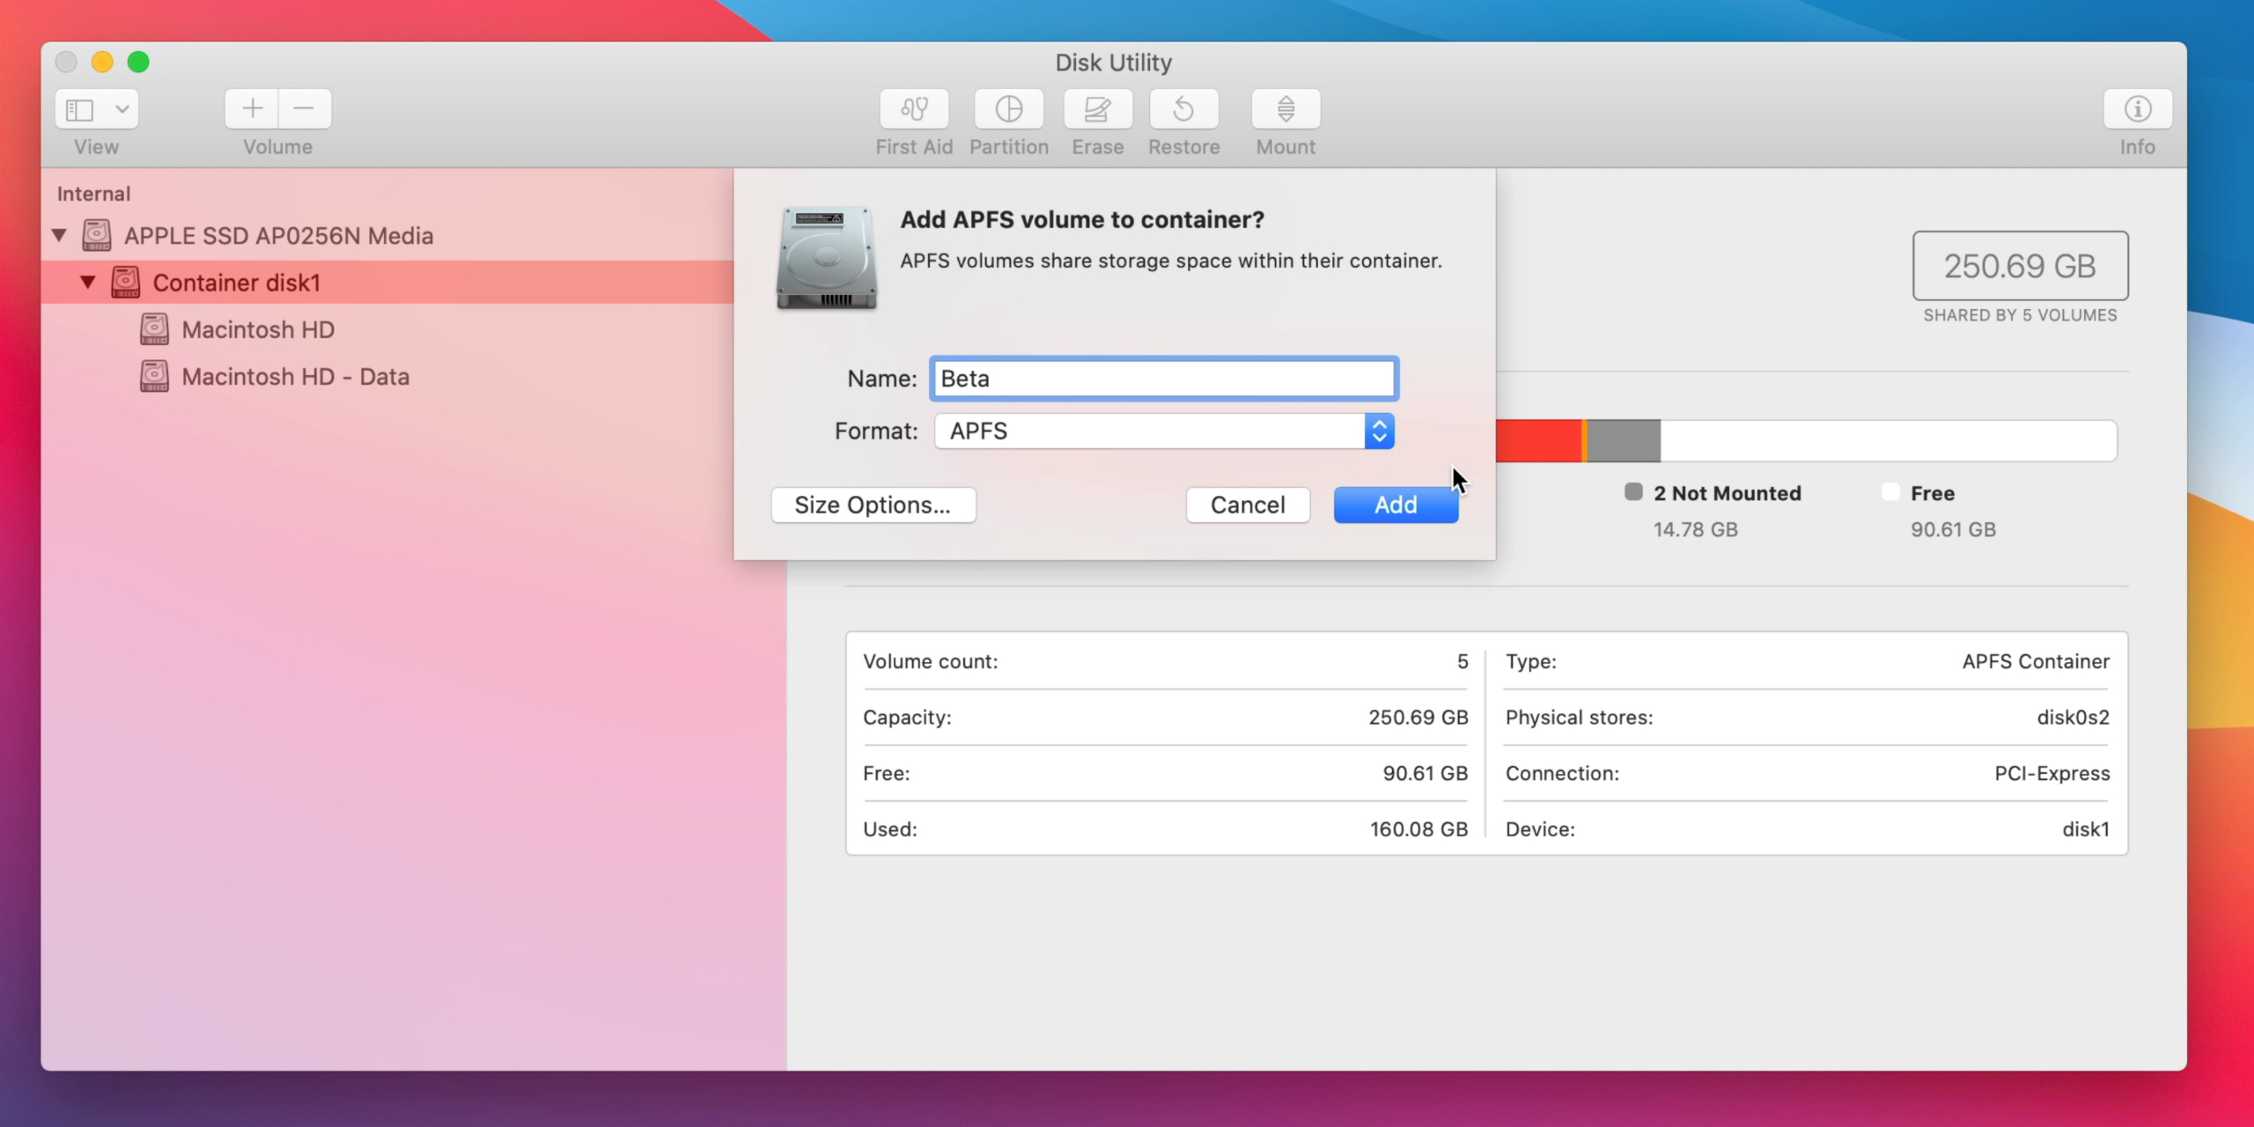2254x1127 pixels.
Task: Collapse Container disk1 disclosure triangle
Action: pos(88,283)
